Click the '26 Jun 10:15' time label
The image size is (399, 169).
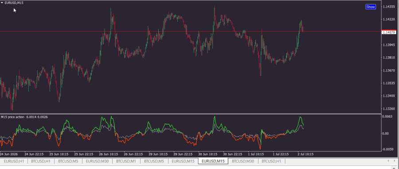click(x=109, y=154)
